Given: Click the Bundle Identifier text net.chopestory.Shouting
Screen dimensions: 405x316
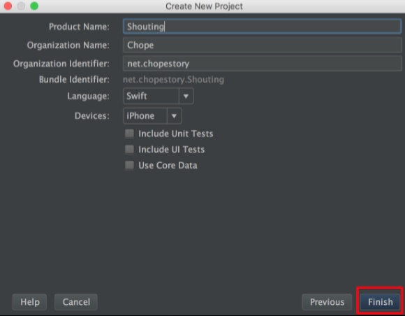Looking at the screenshot, I should (173, 80).
